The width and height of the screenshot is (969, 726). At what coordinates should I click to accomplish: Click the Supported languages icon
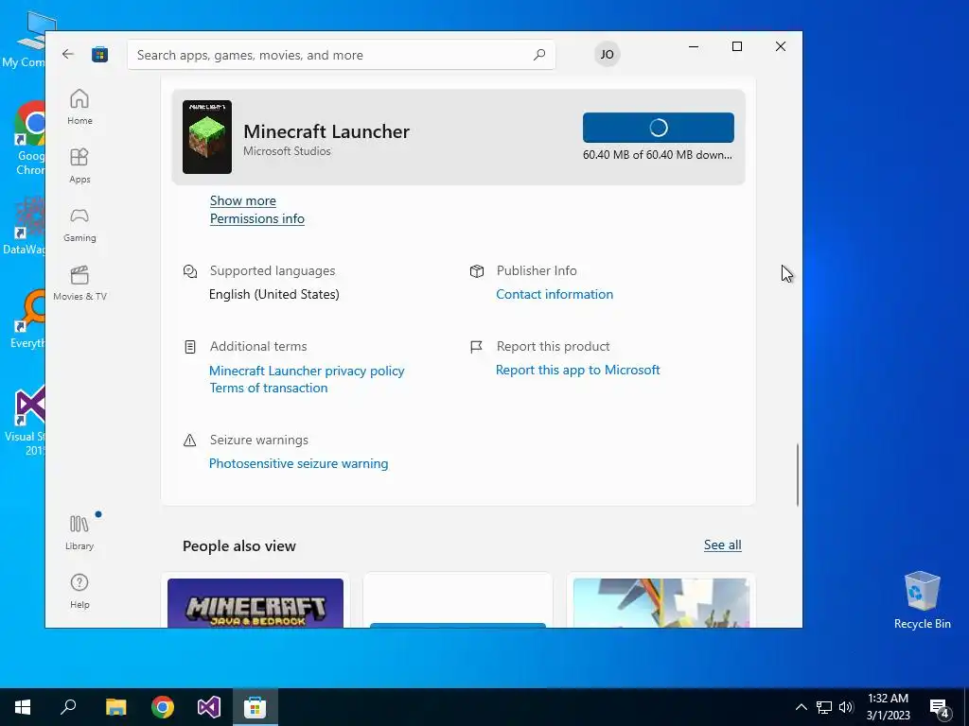(189, 271)
